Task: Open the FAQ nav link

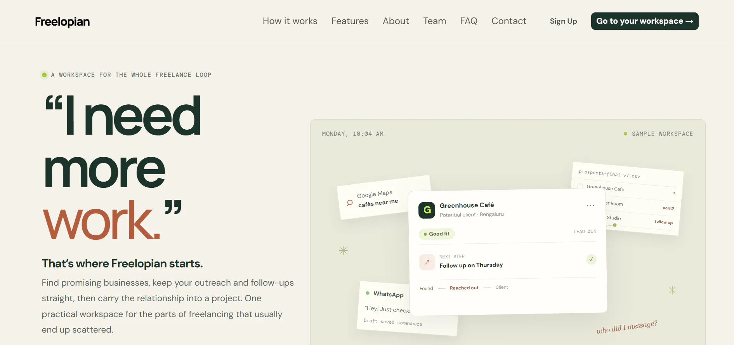Action: pos(469,21)
